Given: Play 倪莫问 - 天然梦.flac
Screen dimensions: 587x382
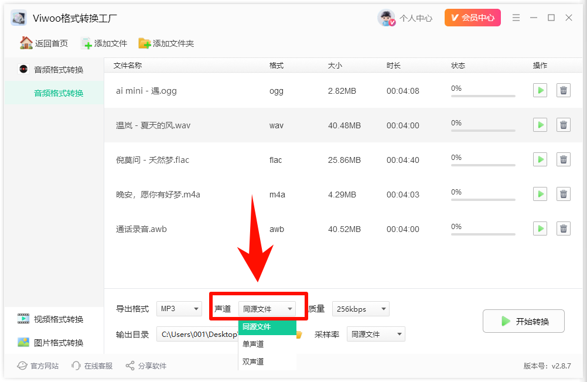Looking at the screenshot, I should (540, 159).
